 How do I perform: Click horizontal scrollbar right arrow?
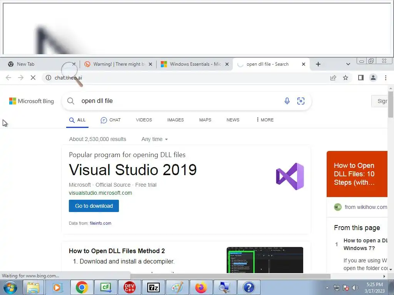pyautogui.click(x=384, y=276)
